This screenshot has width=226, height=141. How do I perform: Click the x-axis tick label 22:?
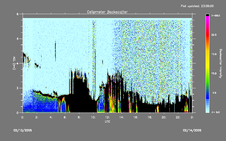pos(178,117)
